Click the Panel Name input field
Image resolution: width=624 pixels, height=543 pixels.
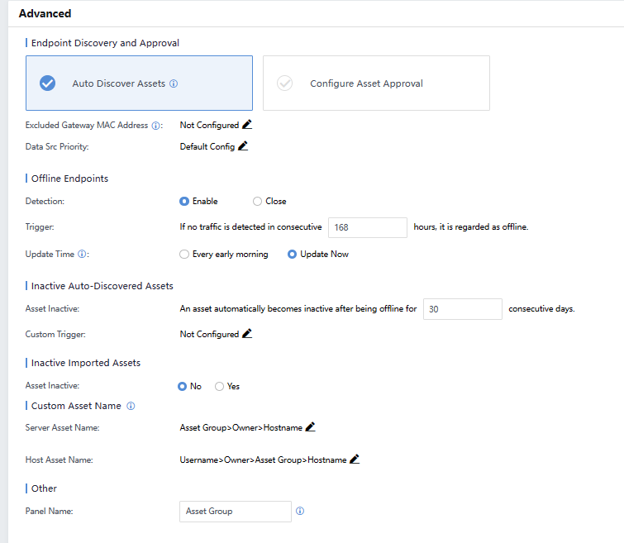(x=236, y=512)
